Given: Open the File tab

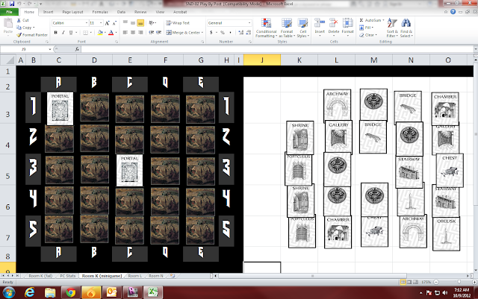Looking at the screenshot, I should coord(10,12).
